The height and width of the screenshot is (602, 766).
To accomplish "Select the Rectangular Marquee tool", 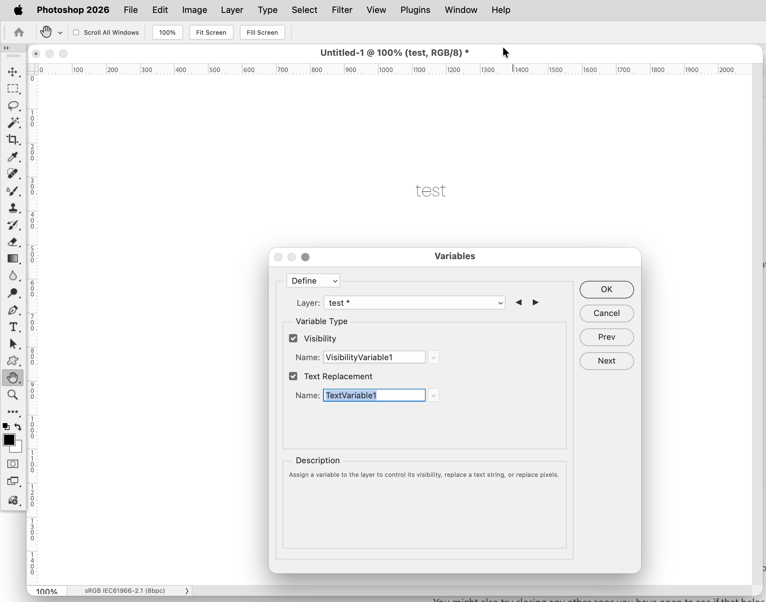I will [x=13, y=88].
